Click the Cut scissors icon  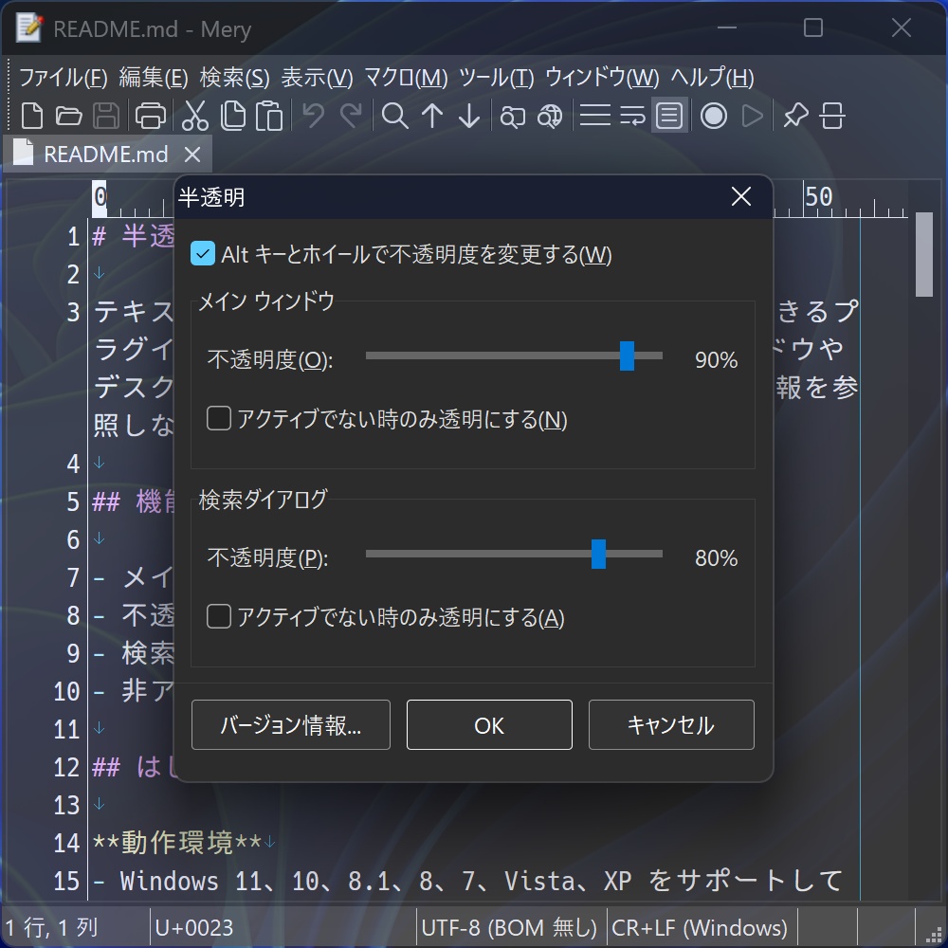tap(194, 116)
